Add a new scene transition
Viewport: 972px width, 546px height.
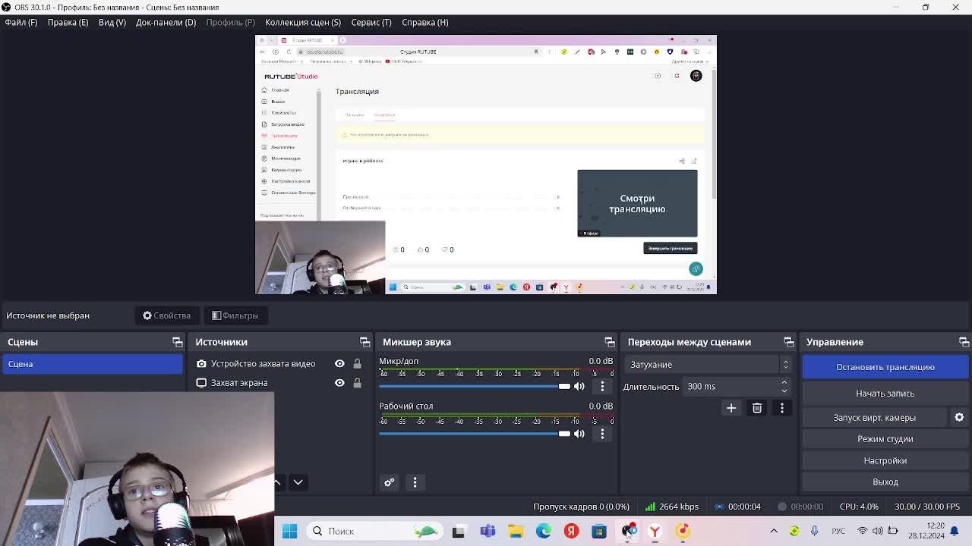click(731, 408)
